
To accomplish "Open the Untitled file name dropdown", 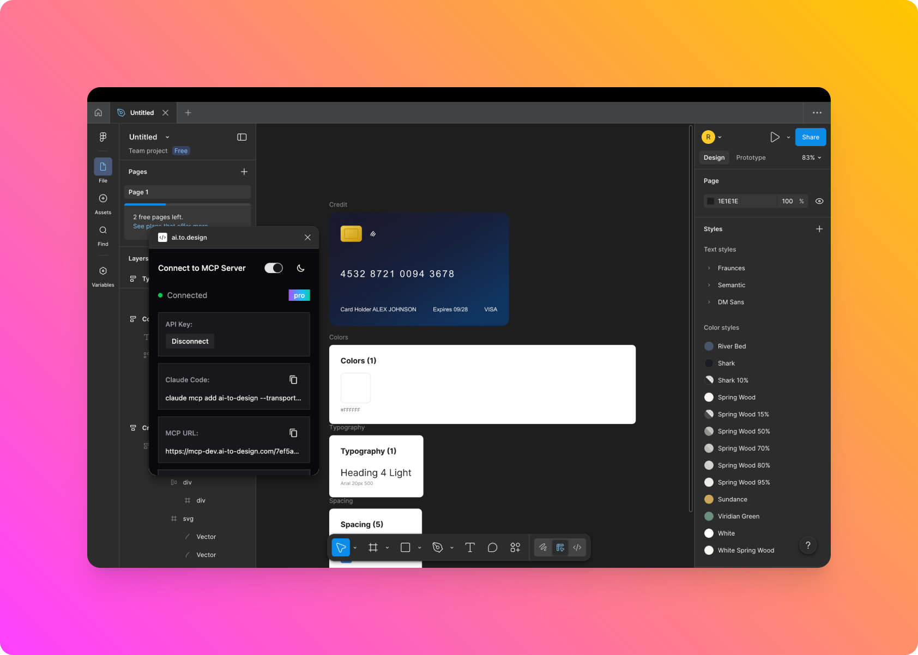I will point(167,137).
